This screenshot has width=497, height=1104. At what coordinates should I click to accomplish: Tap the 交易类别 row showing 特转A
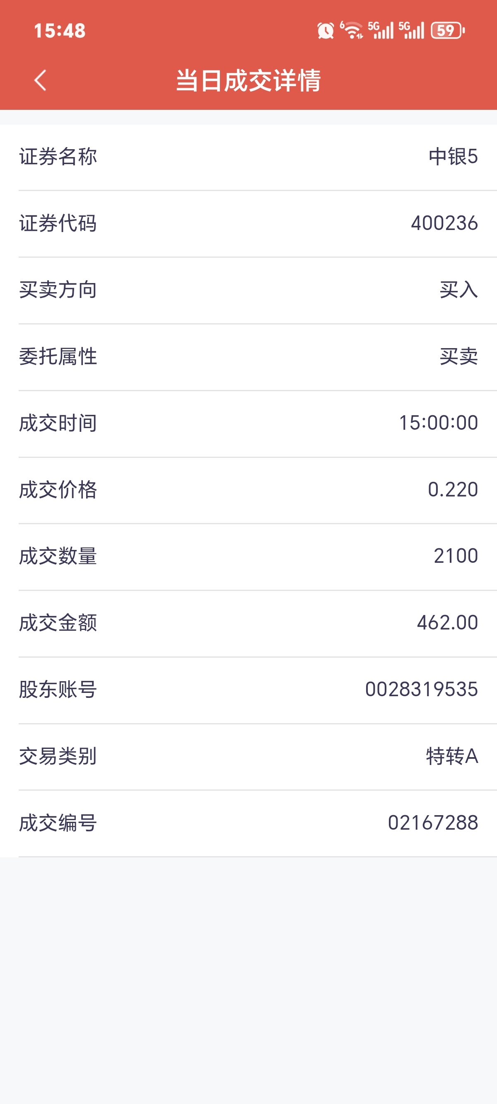(x=248, y=757)
